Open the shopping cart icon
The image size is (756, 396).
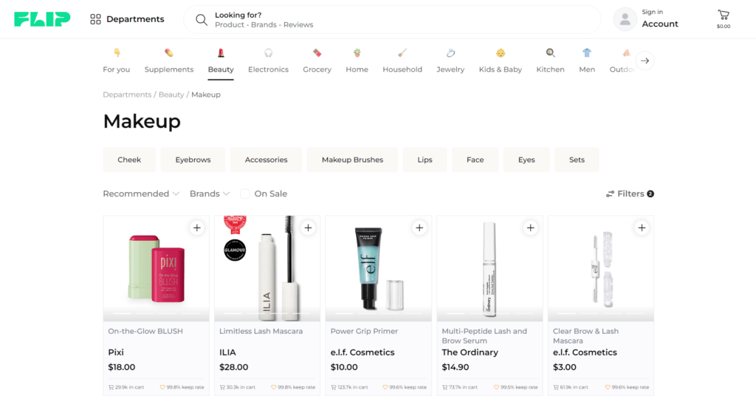click(x=724, y=15)
